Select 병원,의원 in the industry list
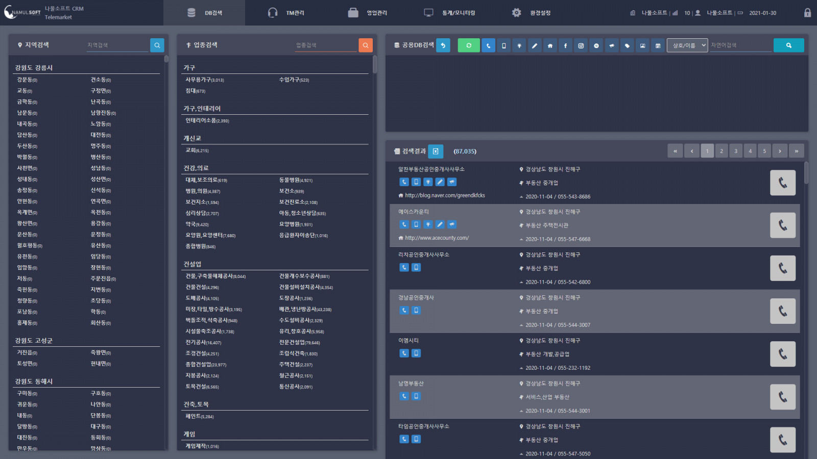 tap(203, 191)
